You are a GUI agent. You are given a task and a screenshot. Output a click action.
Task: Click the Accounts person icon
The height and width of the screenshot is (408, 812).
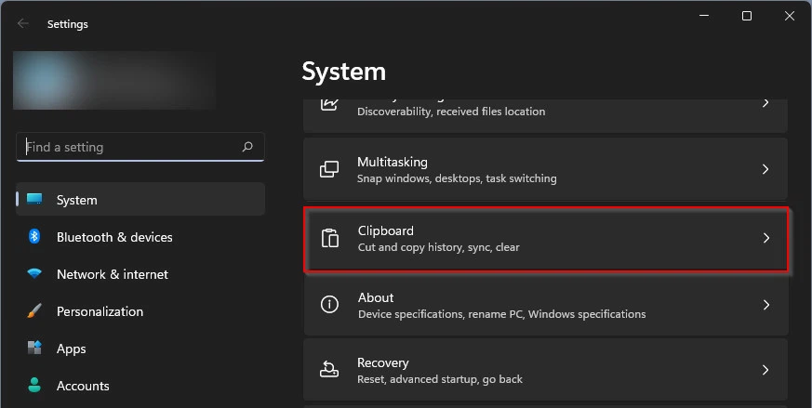[34, 385]
